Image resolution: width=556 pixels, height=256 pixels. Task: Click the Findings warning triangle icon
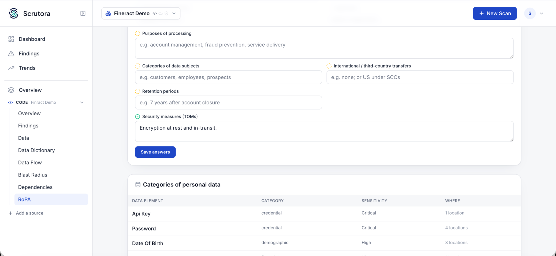click(11, 54)
